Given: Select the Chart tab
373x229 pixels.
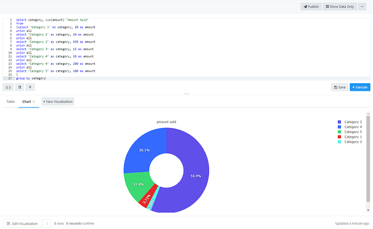Looking at the screenshot, I should [26, 102].
